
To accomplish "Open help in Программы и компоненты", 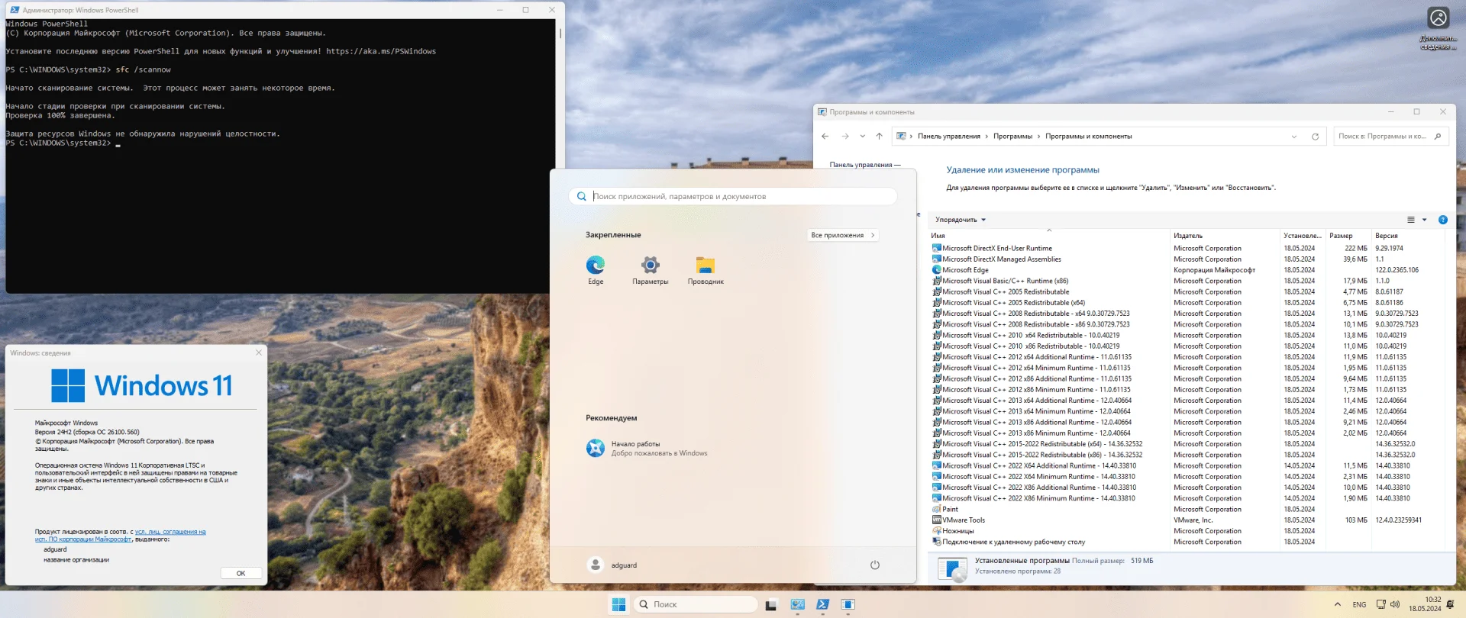I will coord(1442,220).
